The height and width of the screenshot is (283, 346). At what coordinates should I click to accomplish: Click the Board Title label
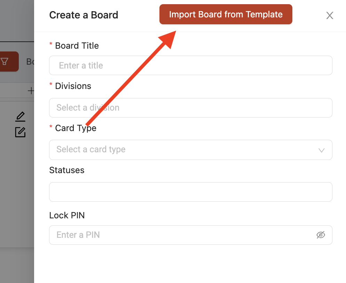pos(77,46)
